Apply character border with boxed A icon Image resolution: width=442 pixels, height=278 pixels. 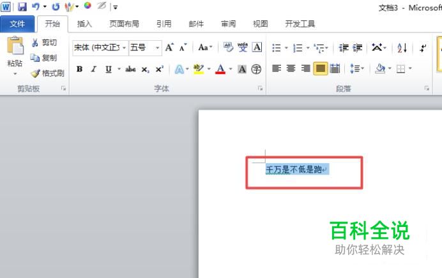pyautogui.click(x=257, y=47)
